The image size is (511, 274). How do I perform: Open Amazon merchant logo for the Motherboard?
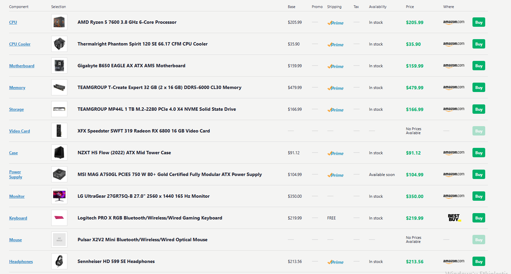[x=454, y=66]
